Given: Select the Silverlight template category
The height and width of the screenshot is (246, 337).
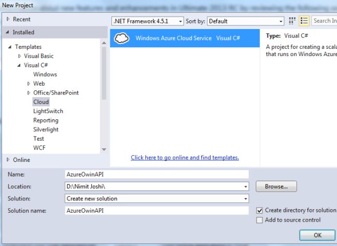Looking at the screenshot, I should click(46, 130).
